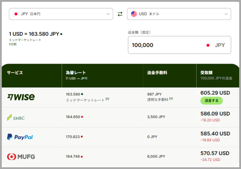Click the 受取額 column header
241x169 pixels.
[x=206, y=72]
